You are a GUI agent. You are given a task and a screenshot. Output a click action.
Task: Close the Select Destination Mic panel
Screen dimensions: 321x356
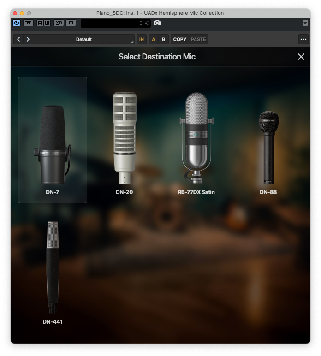(301, 57)
